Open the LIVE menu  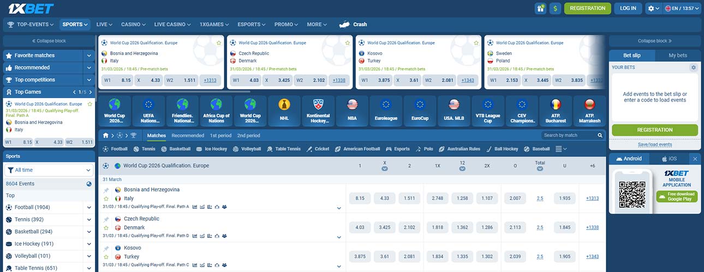tap(104, 24)
